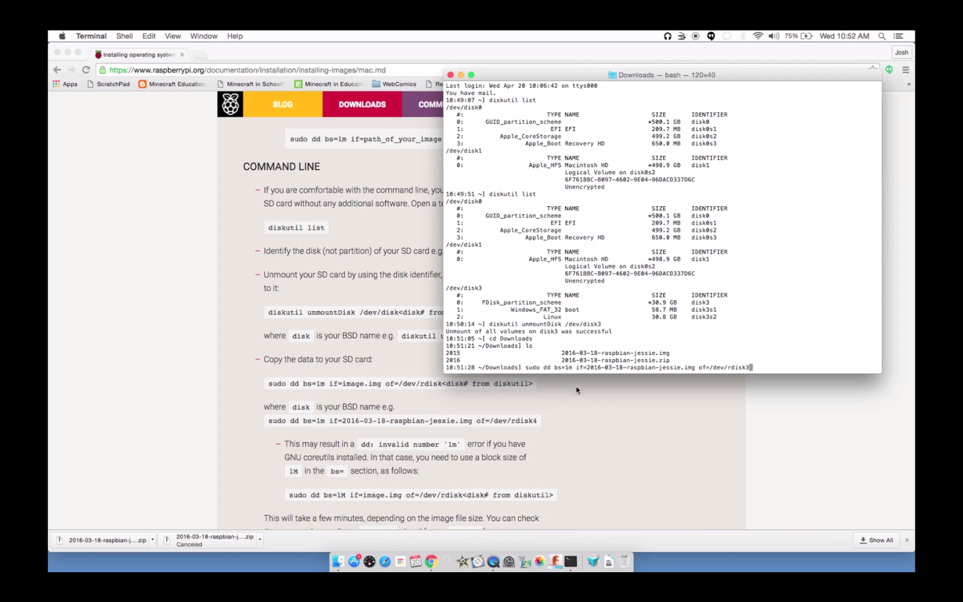The height and width of the screenshot is (602, 963).
Task: Click the Raspberry Pi logo
Action: [230, 104]
